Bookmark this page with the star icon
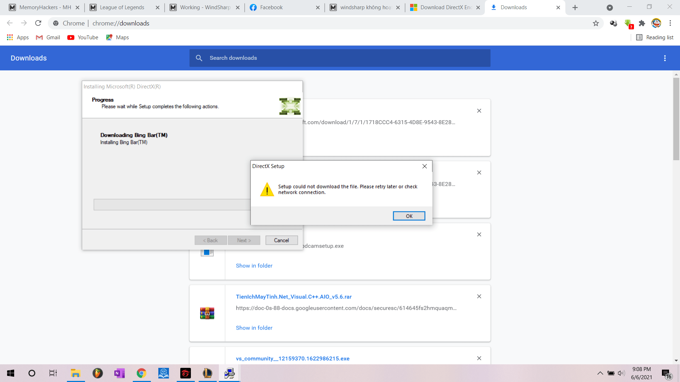This screenshot has width=680, height=382. [x=596, y=23]
